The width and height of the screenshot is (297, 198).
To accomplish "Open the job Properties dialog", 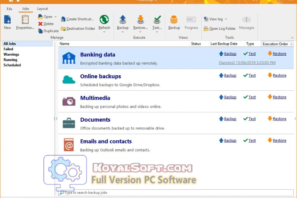I will coord(25,22).
